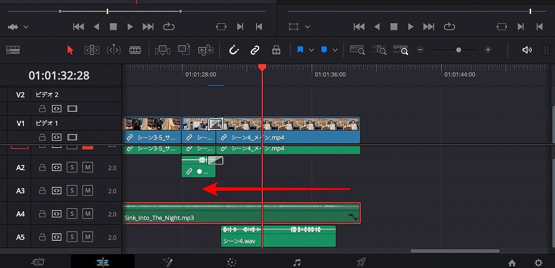Disable V1 video track clips

(x=72, y=137)
